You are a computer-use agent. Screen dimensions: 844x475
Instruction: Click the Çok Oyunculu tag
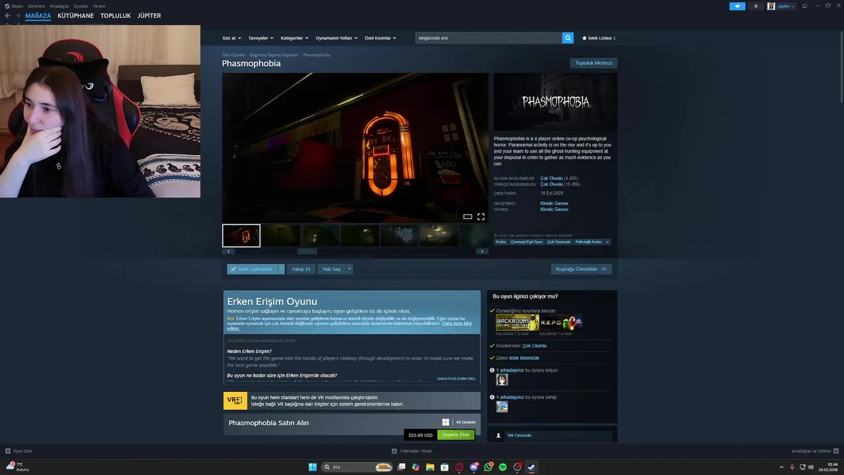click(558, 242)
